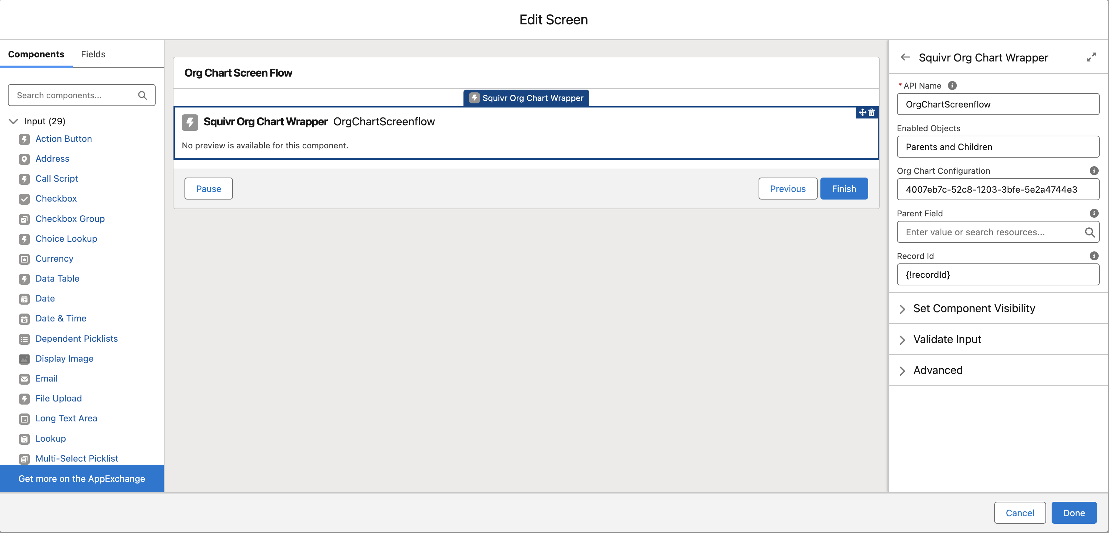
Task: Click the Previous button
Action: pyautogui.click(x=787, y=189)
